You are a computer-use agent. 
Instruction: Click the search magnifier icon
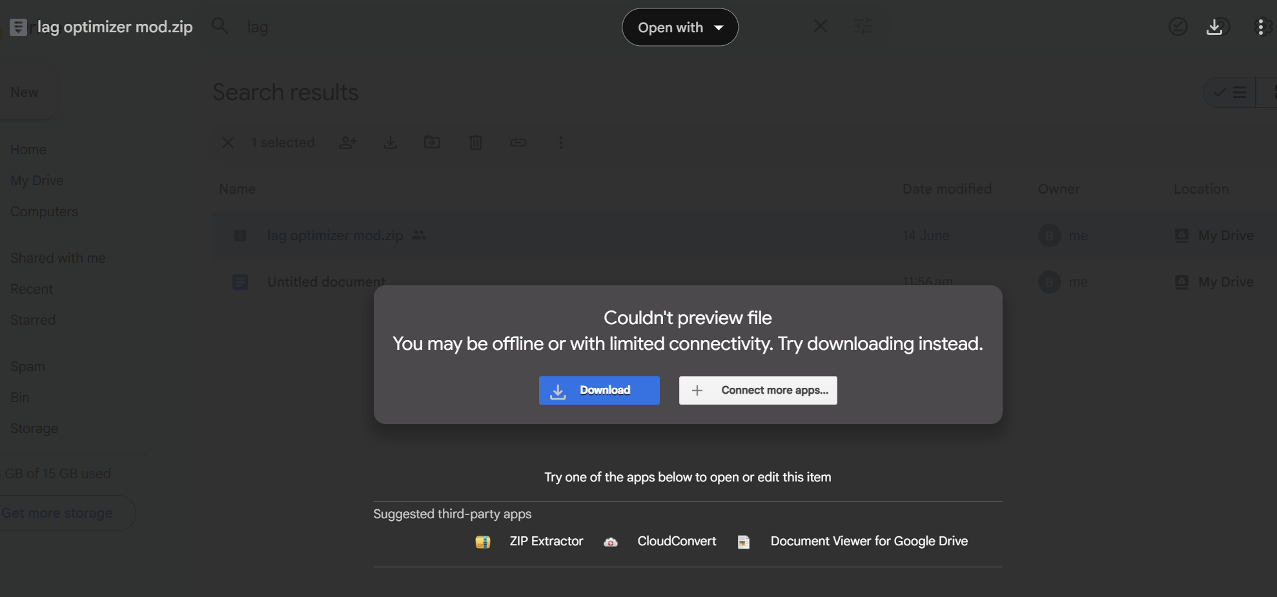pos(220,26)
